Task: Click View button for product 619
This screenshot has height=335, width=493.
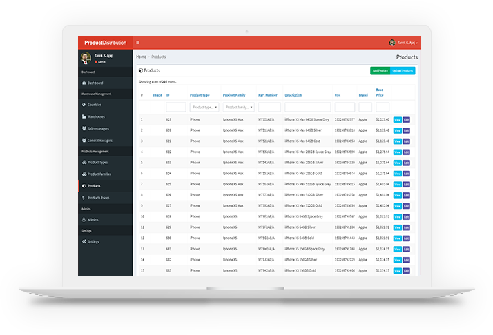Action: tap(397, 119)
